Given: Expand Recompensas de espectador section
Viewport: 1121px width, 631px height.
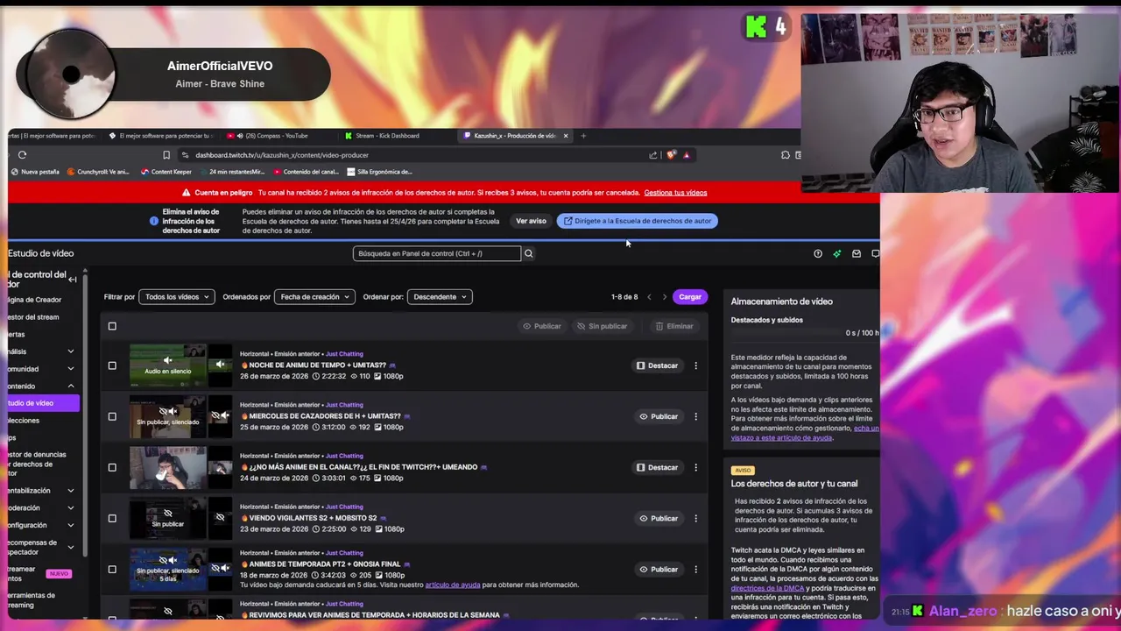Looking at the screenshot, I should tap(71, 548).
